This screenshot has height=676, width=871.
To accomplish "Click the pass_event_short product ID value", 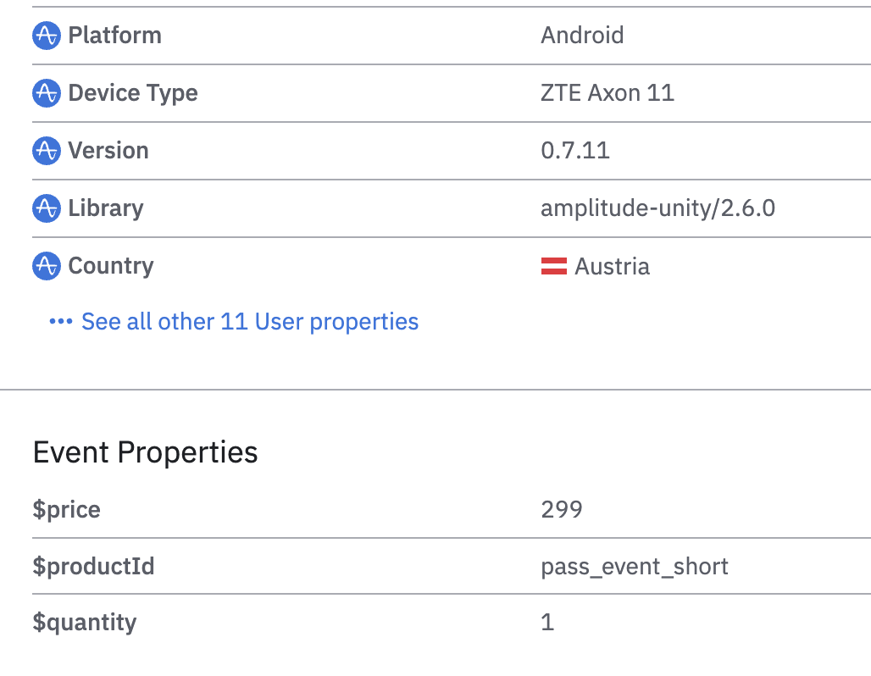I will coord(634,566).
